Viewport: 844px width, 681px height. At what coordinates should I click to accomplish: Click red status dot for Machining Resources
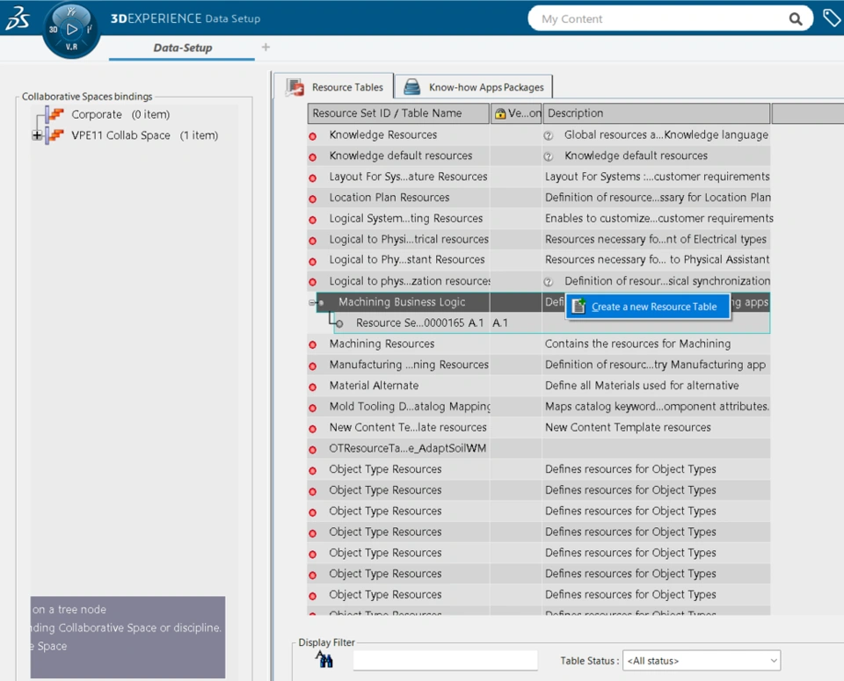click(x=313, y=344)
